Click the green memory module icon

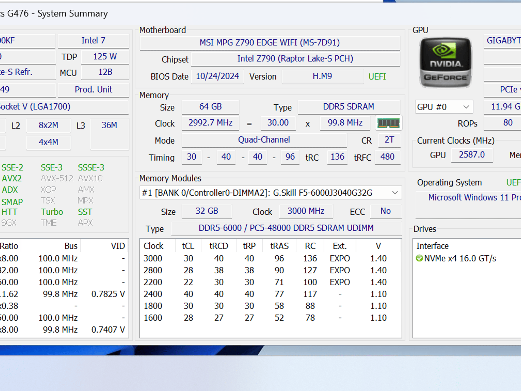(x=388, y=123)
